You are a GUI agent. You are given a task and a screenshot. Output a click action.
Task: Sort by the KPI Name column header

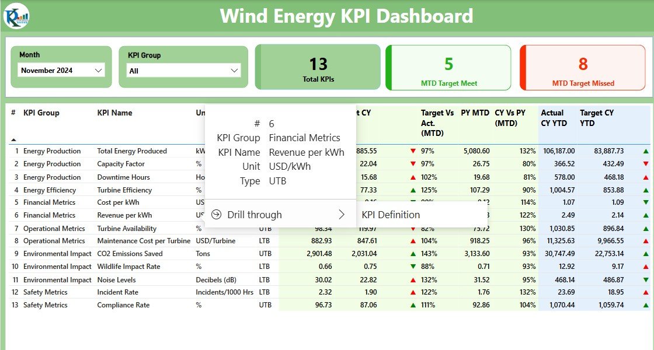coord(114,113)
